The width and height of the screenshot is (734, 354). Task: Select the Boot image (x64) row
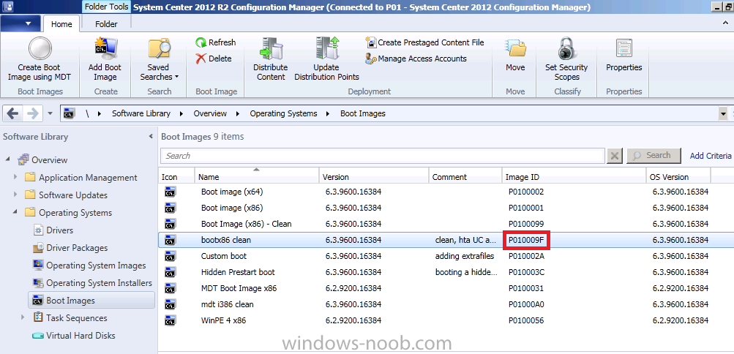click(x=446, y=192)
